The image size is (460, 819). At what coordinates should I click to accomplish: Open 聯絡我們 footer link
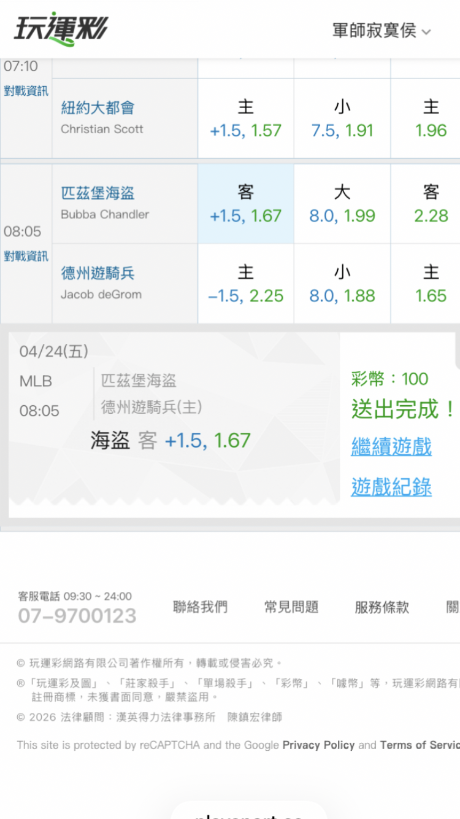200,607
